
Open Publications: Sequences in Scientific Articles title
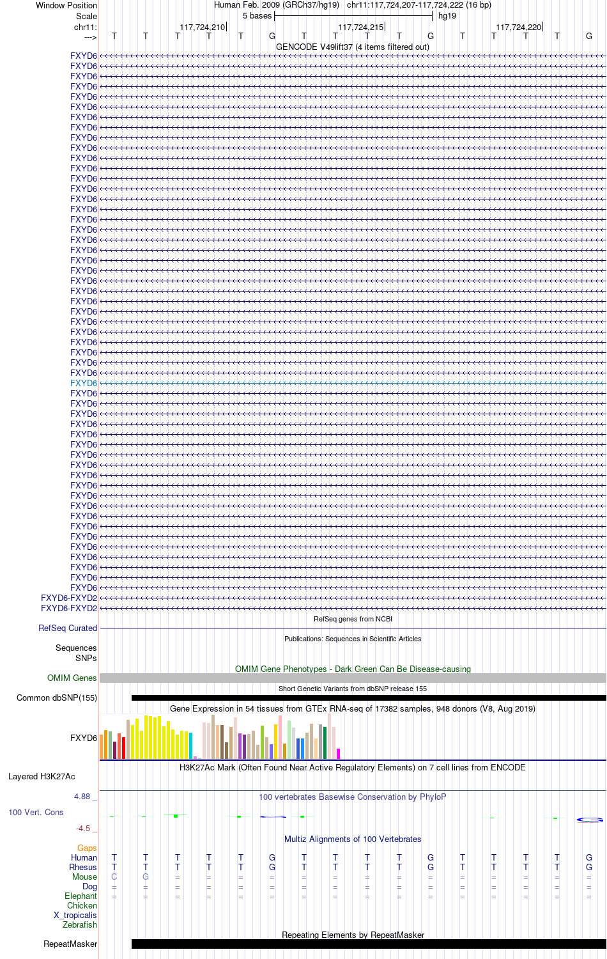(x=353, y=639)
